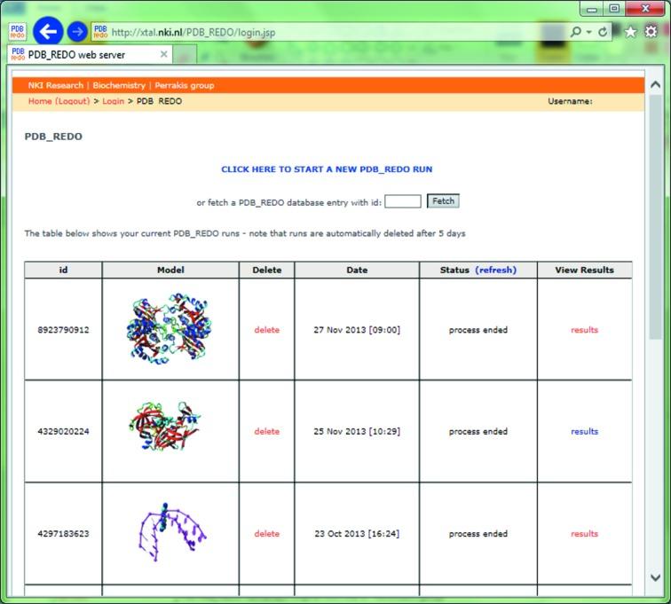Start a new PDB_REDO run link

[x=327, y=169]
